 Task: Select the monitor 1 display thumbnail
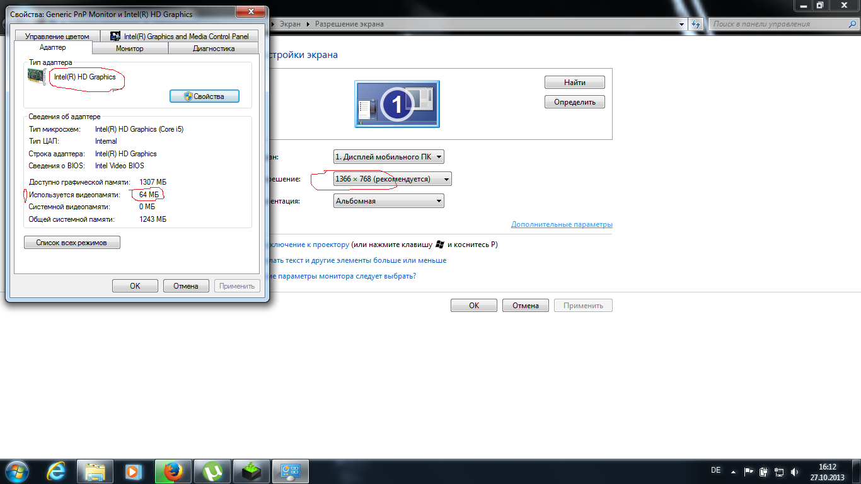click(x=397, y=104)
